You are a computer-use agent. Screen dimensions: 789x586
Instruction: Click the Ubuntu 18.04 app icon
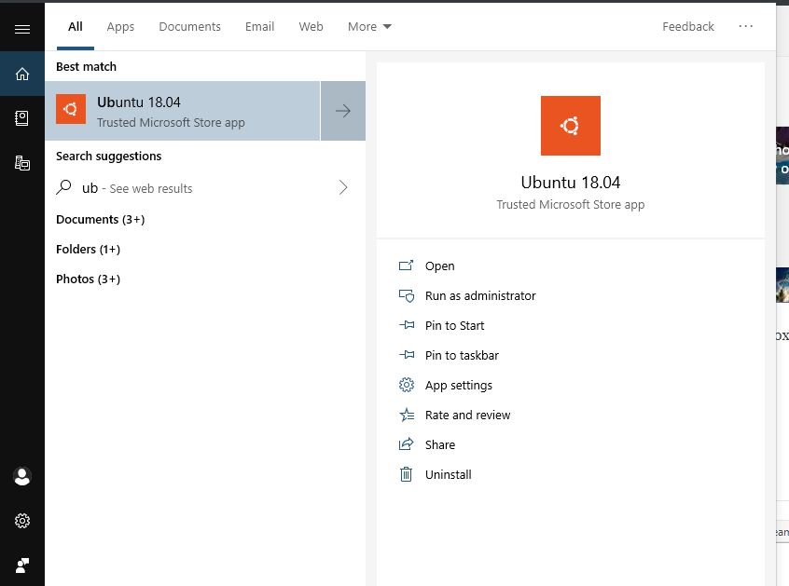(x=71, y=110)
